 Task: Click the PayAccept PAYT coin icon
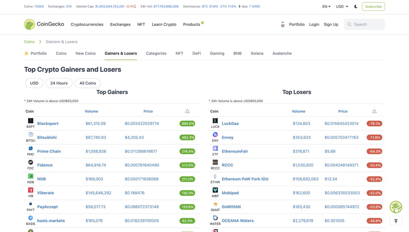click(31, 204)
